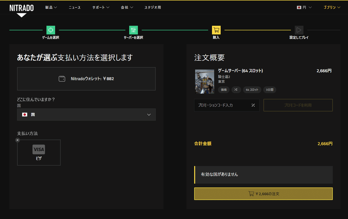Click the サーバーを選択 step icon
Viewport: 348px width, 219px height.
point(133,30)
